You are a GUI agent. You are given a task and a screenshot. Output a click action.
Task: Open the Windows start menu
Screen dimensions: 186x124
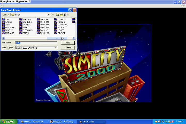tap(9, 122)
